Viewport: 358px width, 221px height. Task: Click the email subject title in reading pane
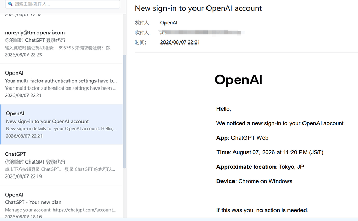tap(198, 8)
